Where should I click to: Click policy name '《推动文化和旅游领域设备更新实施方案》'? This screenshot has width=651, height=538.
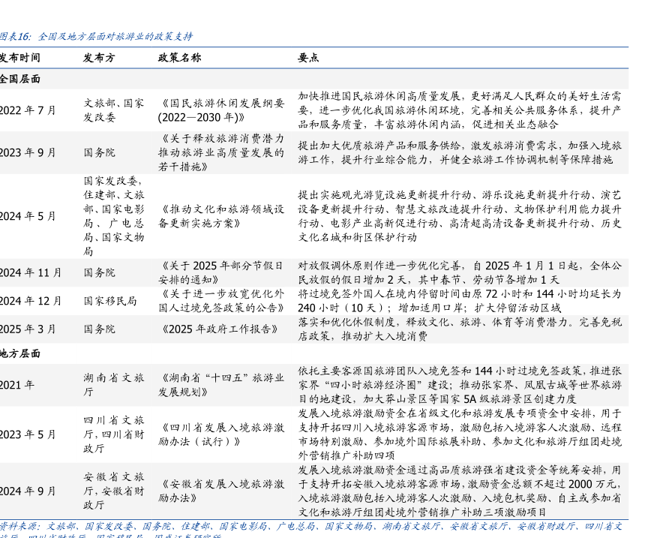click(221, 216)
